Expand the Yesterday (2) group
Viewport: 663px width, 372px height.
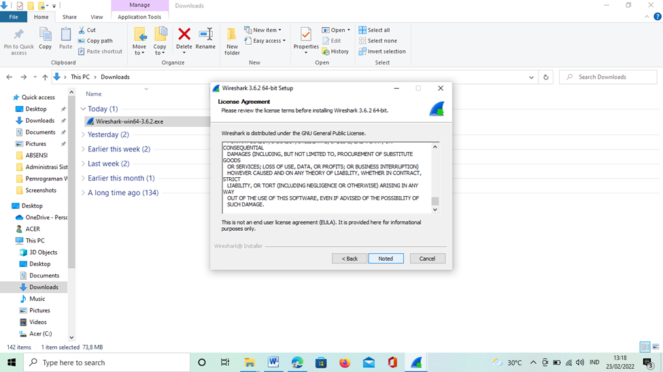click(x=83, y=134)
